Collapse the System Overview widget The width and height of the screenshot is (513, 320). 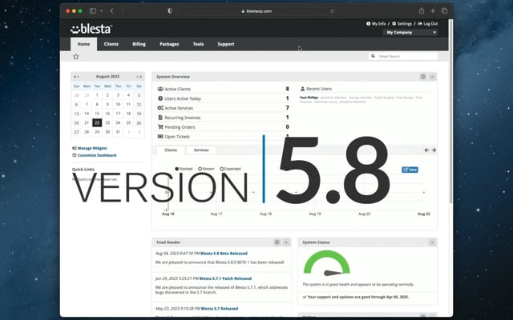[x=432, y=77]
